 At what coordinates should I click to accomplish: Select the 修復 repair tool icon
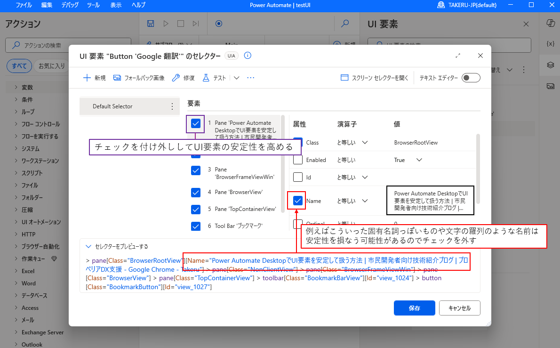click(176, 77)
